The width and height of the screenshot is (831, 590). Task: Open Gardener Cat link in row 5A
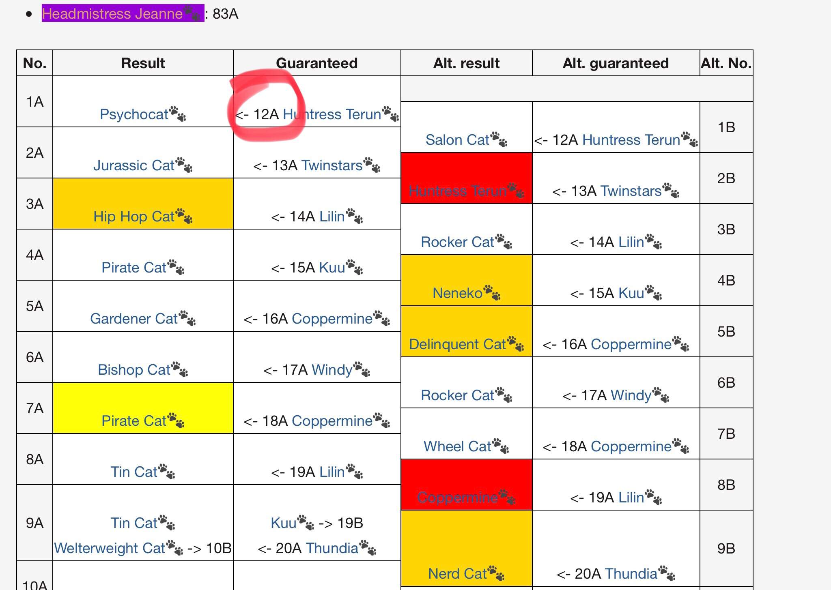pyautogui.click(x=134, y=319)
